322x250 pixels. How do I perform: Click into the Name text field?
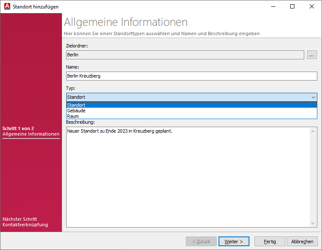click(x=191, y=76)
